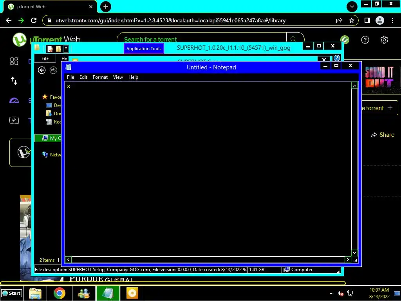Select My Computer in Explorer navigation pane

48,138
